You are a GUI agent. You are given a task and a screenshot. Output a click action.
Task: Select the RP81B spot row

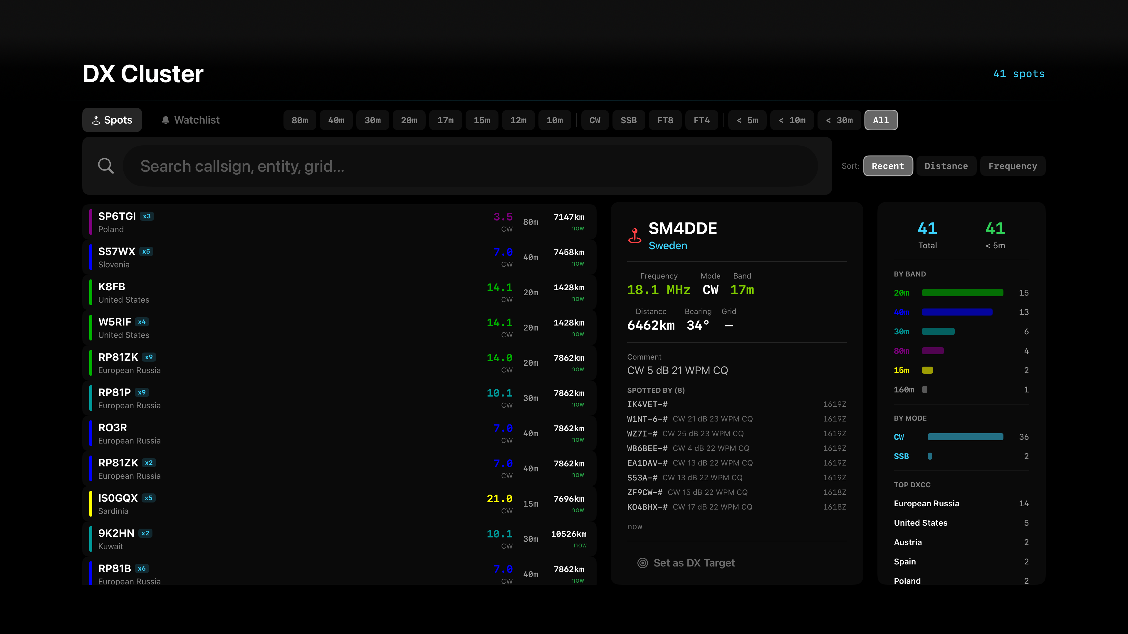coord(339,571)
